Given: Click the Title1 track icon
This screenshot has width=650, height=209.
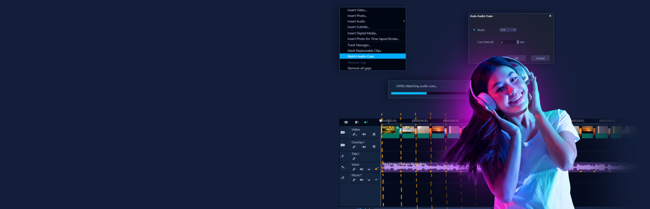Looking at the screenshot, I should click(342, 156).
